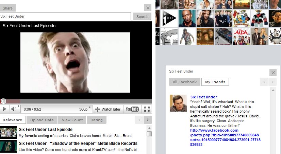The width and height of the screenshot is (281, 154).
Task: Sort results by Relevance
Action: coord(13,120)
